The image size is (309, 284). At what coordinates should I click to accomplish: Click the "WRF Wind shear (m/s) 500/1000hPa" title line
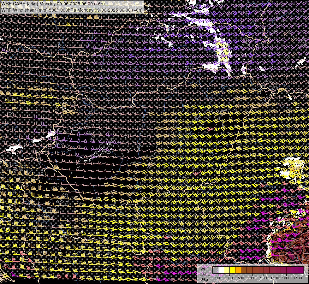click(72, 10)
